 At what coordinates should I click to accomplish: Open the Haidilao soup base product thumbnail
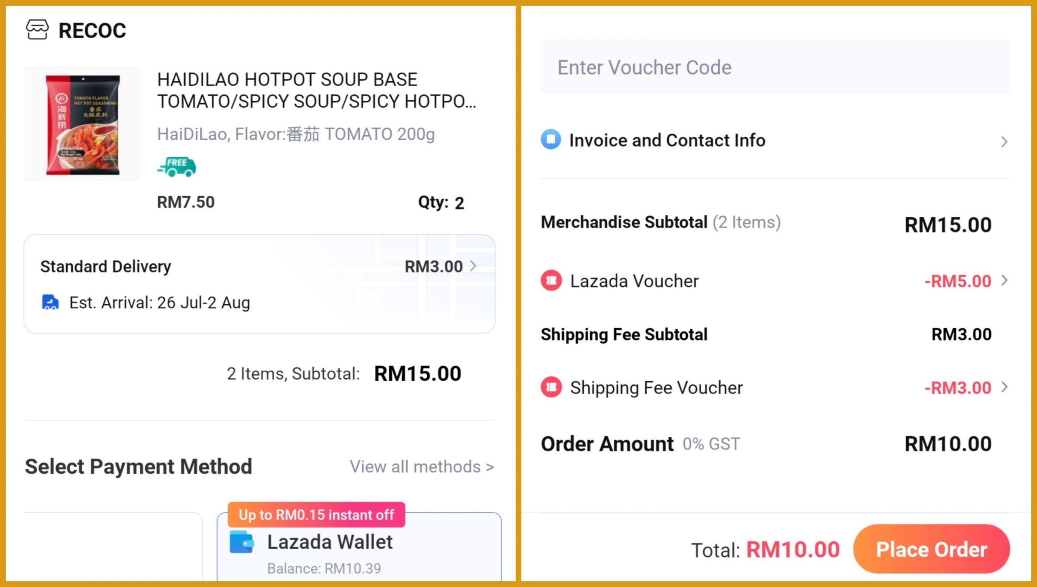tap(83, 124)
